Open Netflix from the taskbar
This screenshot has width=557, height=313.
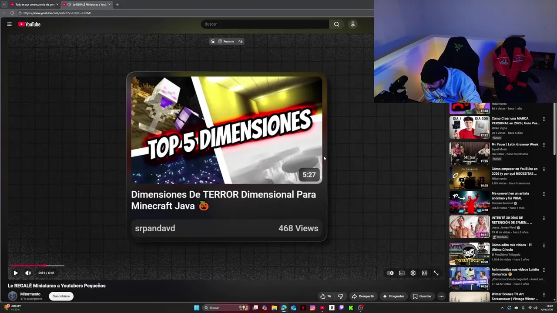(303, 308)
